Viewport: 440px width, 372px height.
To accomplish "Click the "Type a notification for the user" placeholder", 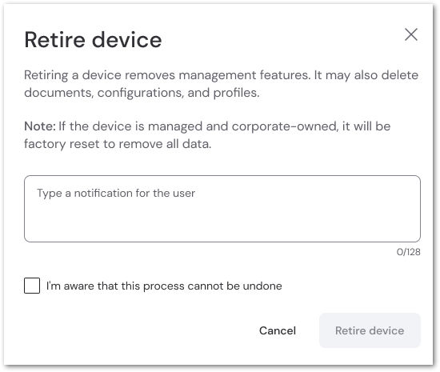I will [116, 194].
